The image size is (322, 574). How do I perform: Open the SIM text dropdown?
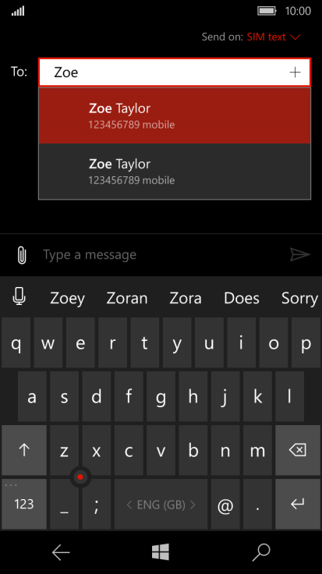[274, 37]
